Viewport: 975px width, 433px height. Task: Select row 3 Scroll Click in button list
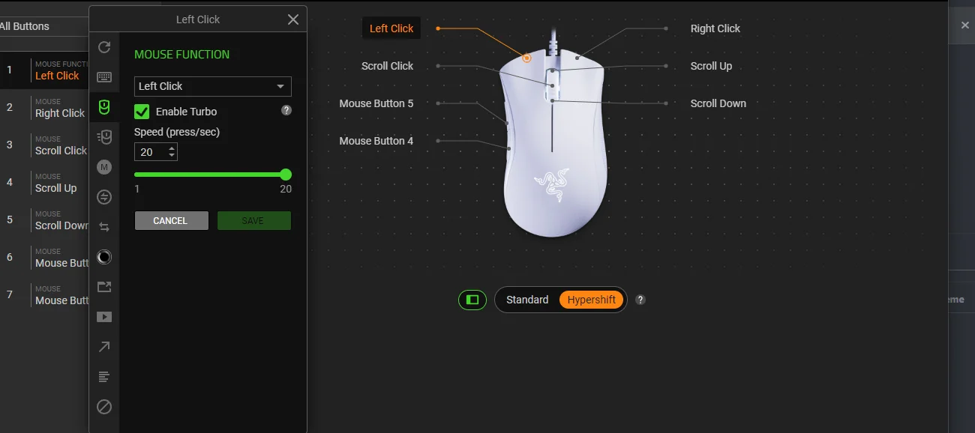click(x=44, y=145)
